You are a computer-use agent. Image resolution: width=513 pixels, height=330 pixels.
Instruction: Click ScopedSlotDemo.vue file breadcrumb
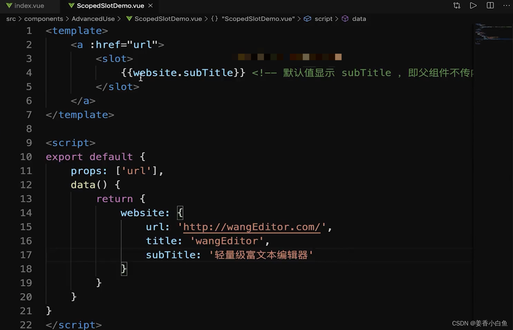[x=168, y=19]
